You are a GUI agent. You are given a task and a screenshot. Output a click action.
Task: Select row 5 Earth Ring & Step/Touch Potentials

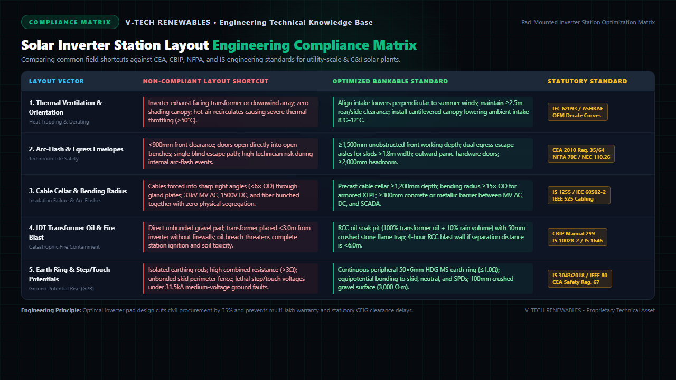point(338,279)
